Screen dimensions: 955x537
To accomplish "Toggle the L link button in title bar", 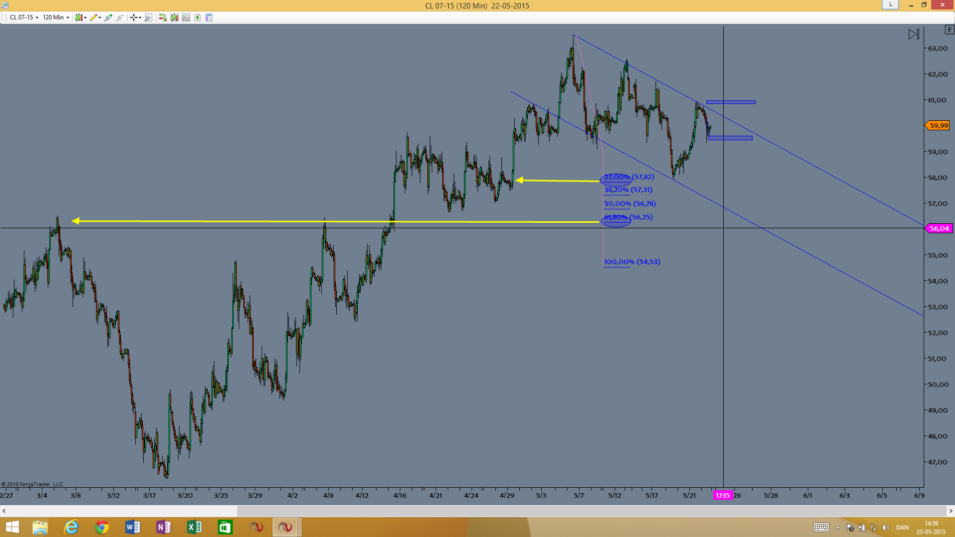I will [890, 4].
